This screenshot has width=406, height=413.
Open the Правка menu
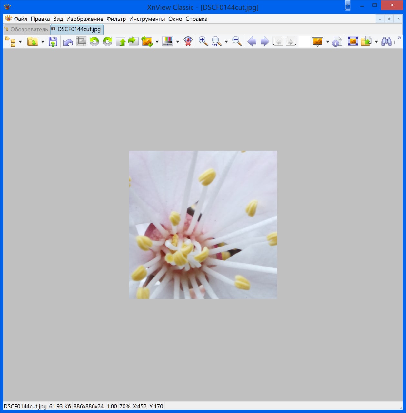pos(40,19)
